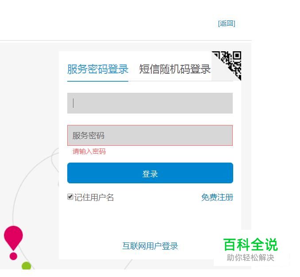This screenshot has width=300, height=277.
Task: Click the blue 登录 button
Action: click(x=150, y=173)
